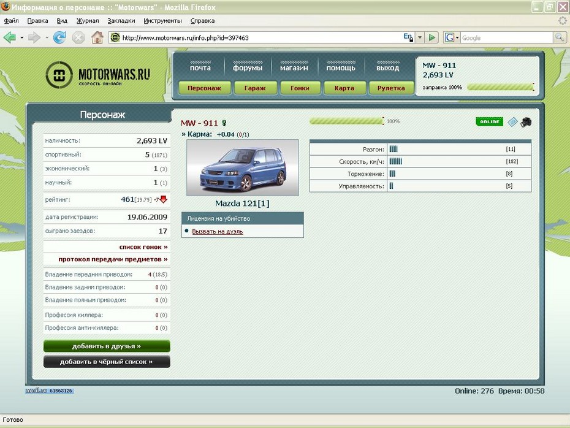Click the character's 100% progress bar
Image resolution: width=570 pixels, height=428 pixels.
[x=346, y=121]
